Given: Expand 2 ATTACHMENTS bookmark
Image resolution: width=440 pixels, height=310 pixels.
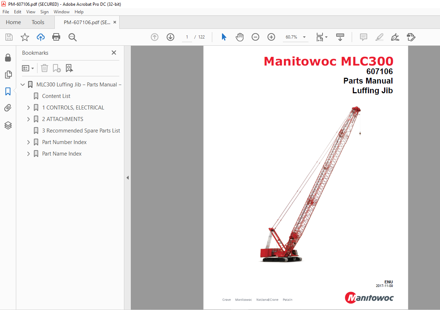Looking at the screenshot, I should point(28,119).
